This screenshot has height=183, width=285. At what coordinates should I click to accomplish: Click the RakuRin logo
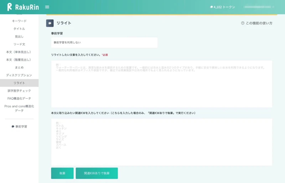(23, 7)
